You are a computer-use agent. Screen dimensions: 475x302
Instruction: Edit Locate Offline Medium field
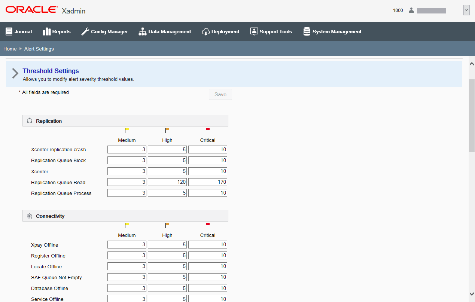[127, 266]
